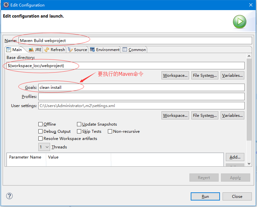Click the scrollbar up arrow
The height and width of the screenshot is (207, 257).
coord(249,56)
